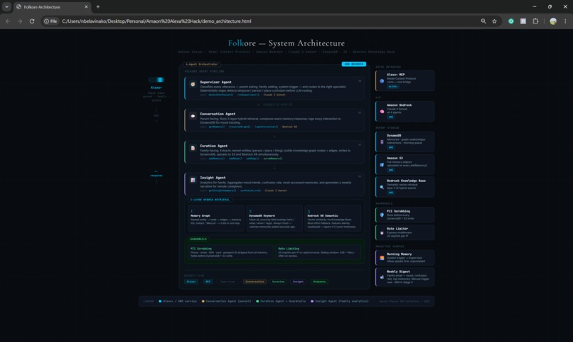The height and width of the screenshot is (342, 573).
Task: Click the 3-Layer Hybrid Retrieval label
Action: pyautogui.click(x=210, y=200)
